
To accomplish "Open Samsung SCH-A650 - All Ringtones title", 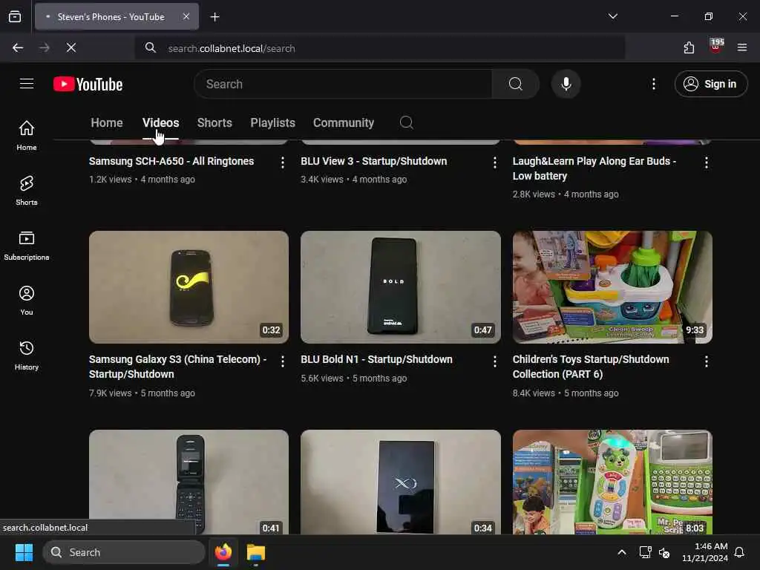I will [x=171, y=161].
